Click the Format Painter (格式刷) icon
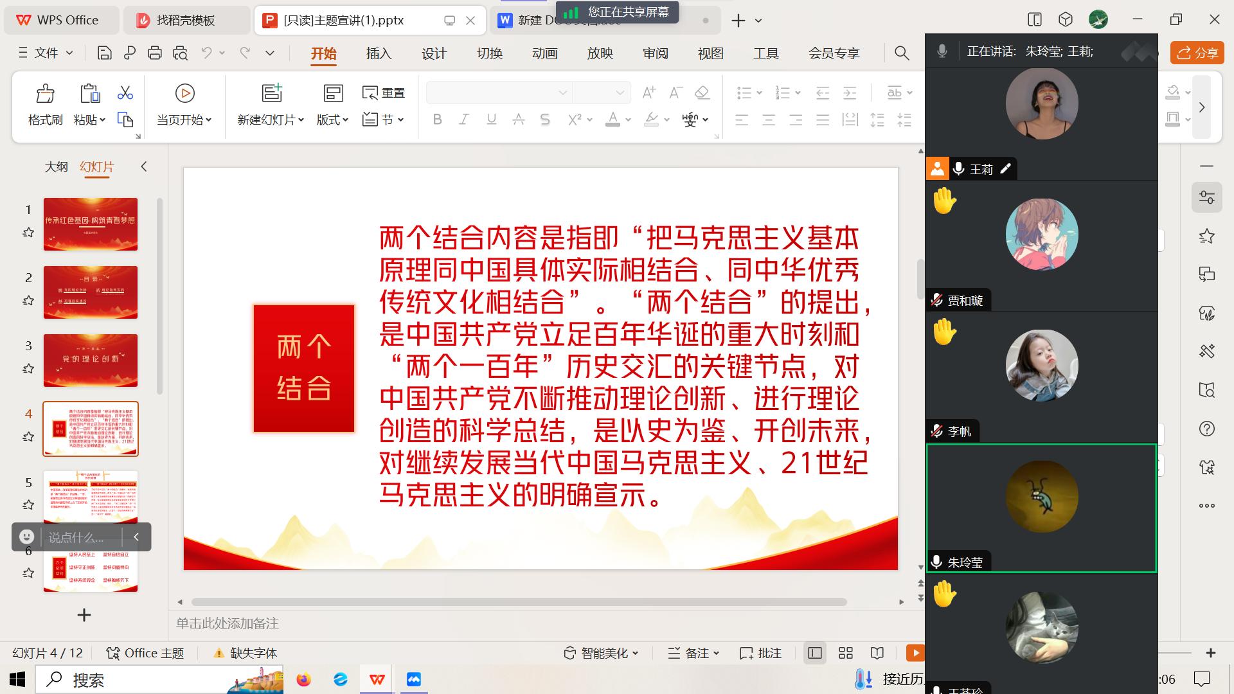This screenshot has width=1234, height=694. tap(45, 94)
